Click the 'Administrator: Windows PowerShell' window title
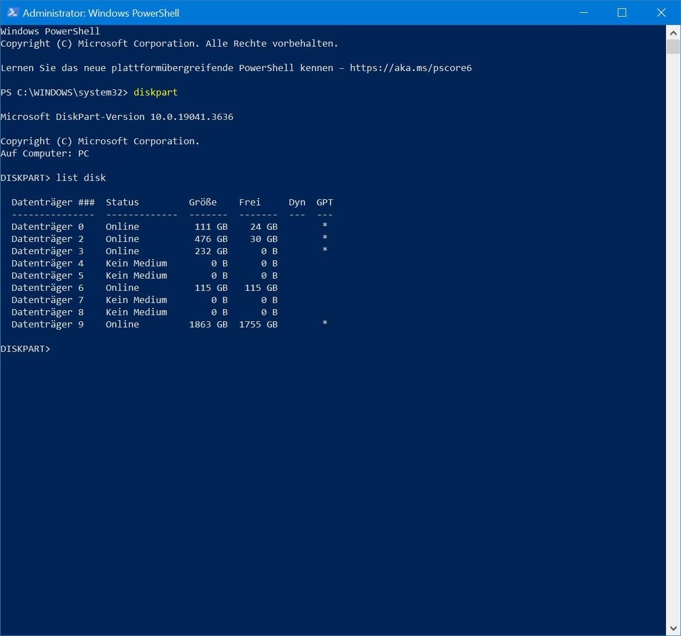This screenshot has width=681, height=636. click(101, 13)
